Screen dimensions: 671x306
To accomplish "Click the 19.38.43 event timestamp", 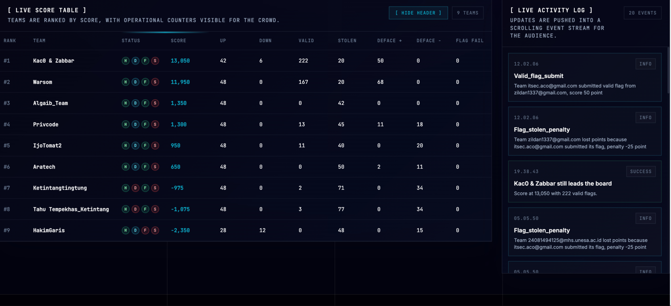I will [x=526, y=172].
